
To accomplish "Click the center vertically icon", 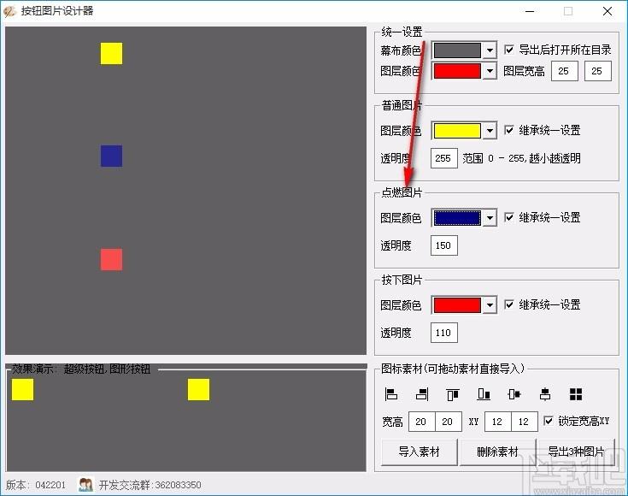I will tap(545, 394).
